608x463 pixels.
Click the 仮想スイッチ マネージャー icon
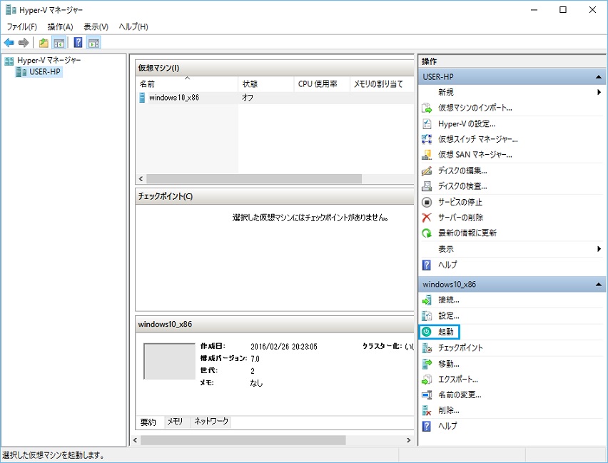pos(427,139)
